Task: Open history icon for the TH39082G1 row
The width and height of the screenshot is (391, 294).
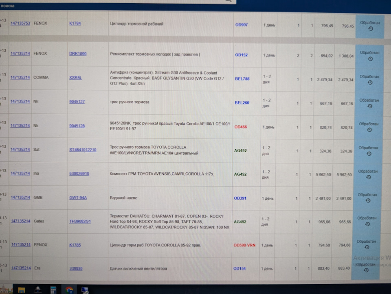Action: coord(367,224)
